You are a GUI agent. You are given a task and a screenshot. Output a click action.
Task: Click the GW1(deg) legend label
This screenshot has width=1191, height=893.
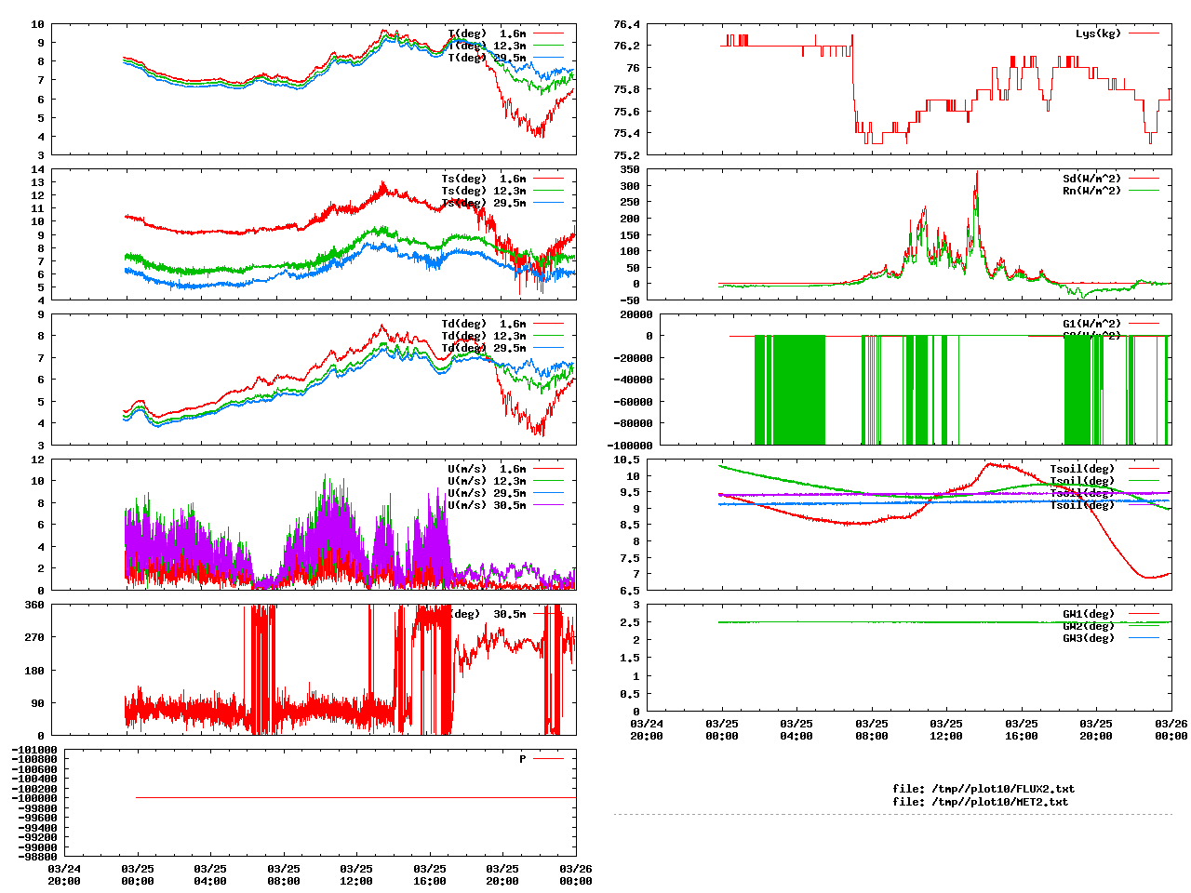pyautogui.click(x=1089, y=614)
